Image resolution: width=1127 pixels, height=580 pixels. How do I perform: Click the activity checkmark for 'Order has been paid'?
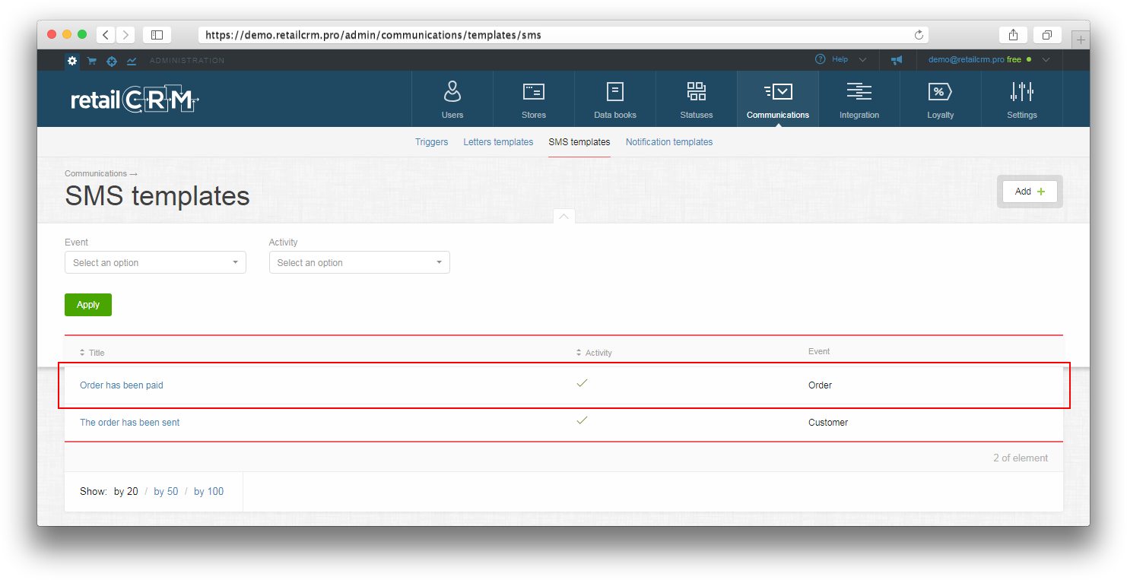(x=582, y=383)
